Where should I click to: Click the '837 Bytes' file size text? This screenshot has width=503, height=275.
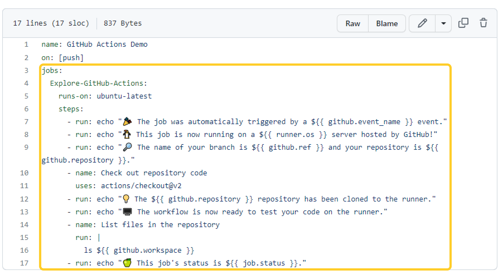tap(123, 23)
